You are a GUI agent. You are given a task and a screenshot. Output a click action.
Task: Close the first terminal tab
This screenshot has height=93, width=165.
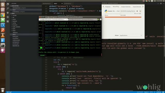67,20
